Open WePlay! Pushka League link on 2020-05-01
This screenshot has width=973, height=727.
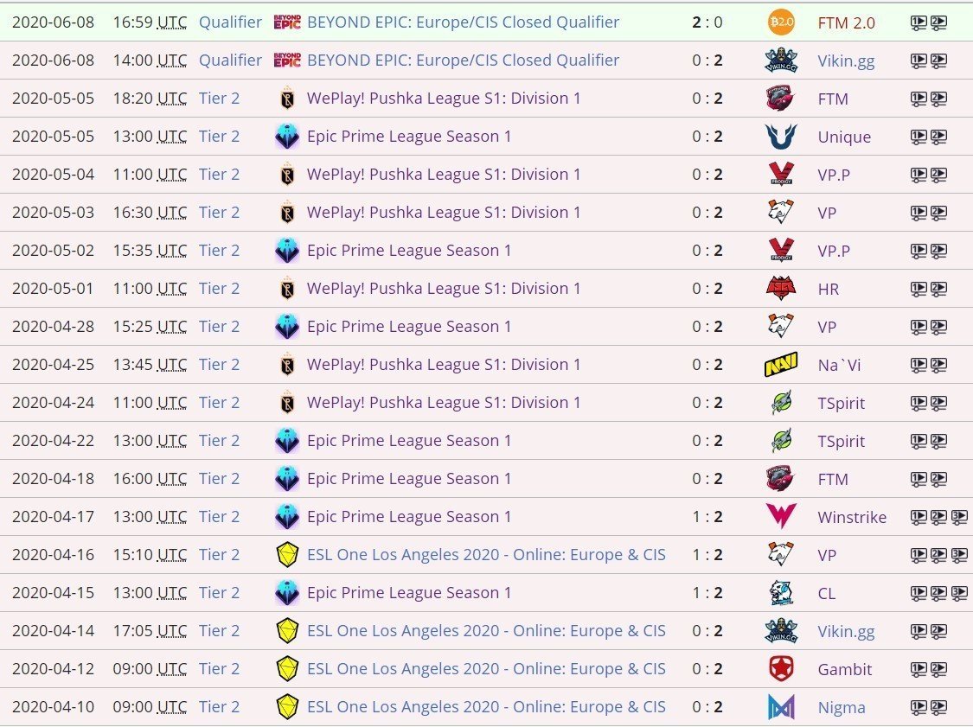[x=444, y=289]
